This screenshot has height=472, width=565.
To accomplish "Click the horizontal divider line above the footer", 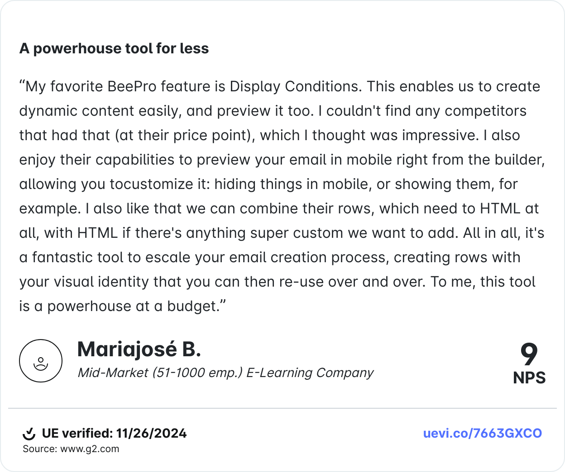I will click(x=282, y=408).
